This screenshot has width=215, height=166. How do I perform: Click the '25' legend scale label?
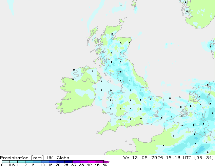tap(66, 165)
